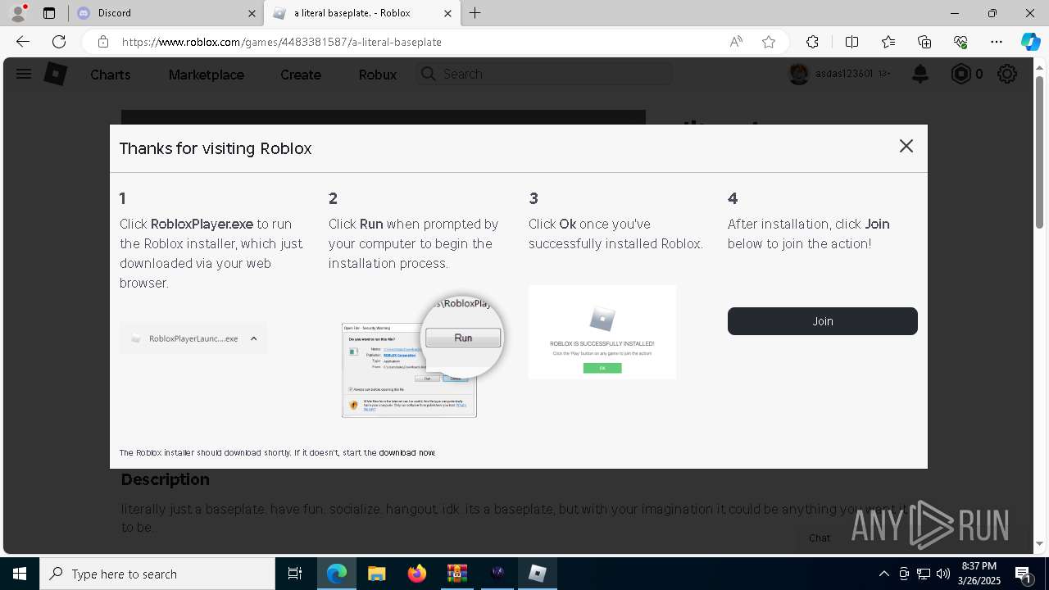Open the Favorites list
The width and height of the screenshot is (1049, 590).
(888, 42)
